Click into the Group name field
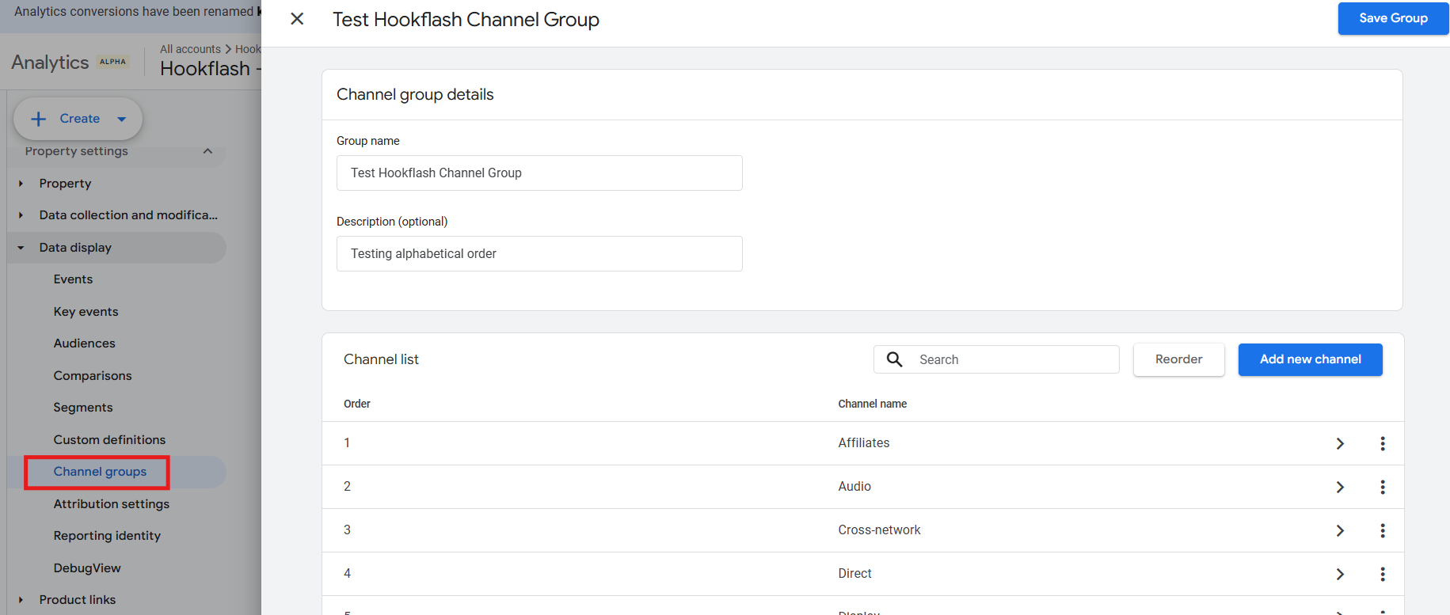Viewport: 1450px width, 615px height. pos(539,173)
